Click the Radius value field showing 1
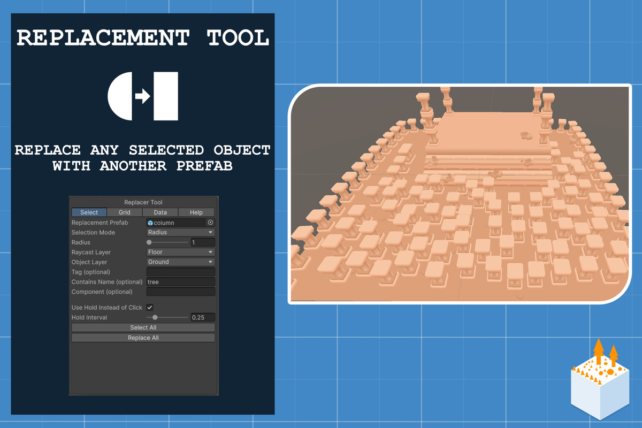Viewport: 642px width, 428px height. (x=202, y=242)
